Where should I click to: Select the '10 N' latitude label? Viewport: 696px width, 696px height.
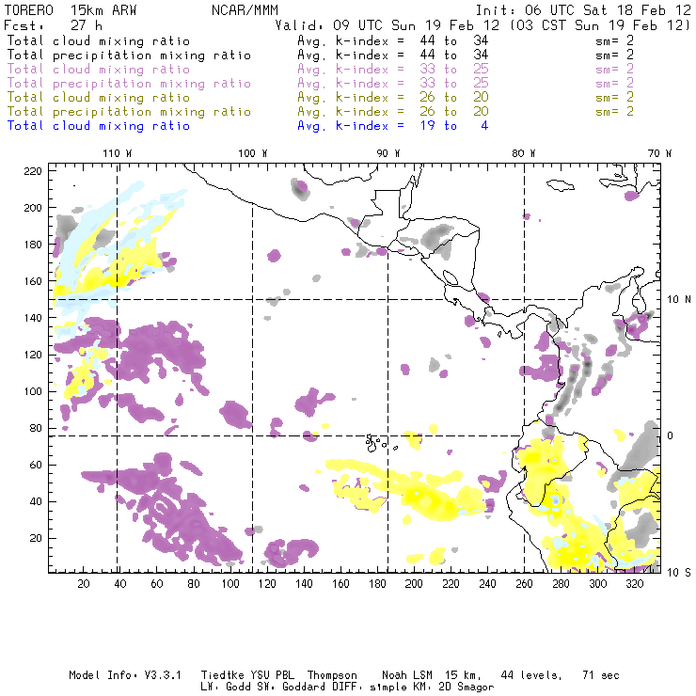pyautogui.click(x=679, y=300)
